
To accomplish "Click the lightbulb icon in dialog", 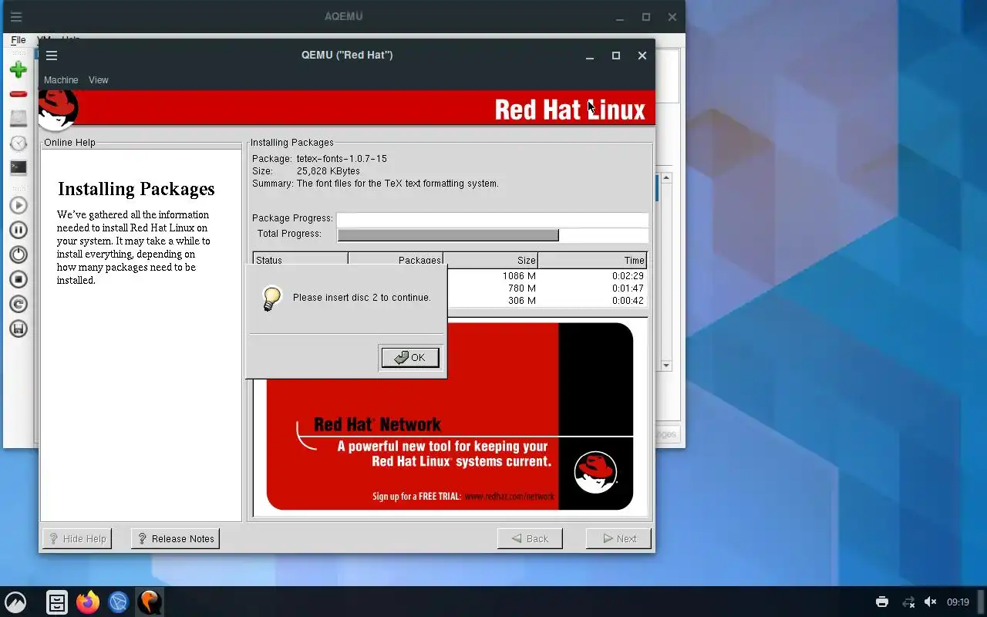I will 271,298.
